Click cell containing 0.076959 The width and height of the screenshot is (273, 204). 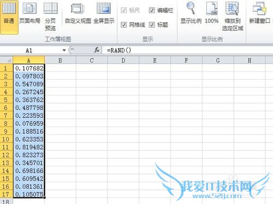pos(29,123)
